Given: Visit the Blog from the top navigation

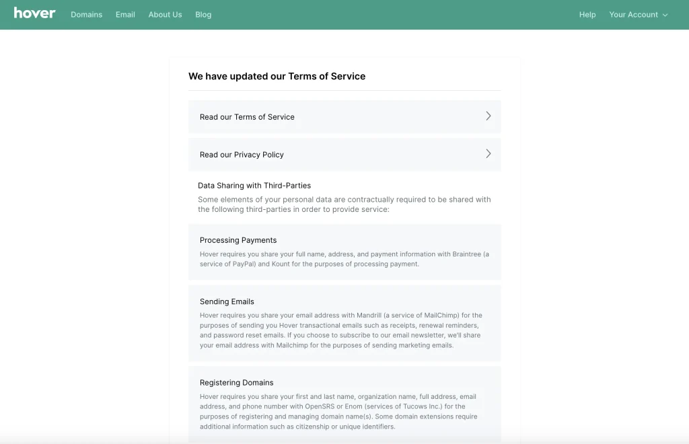Looking at the screenshot, I should coord(203,15).
